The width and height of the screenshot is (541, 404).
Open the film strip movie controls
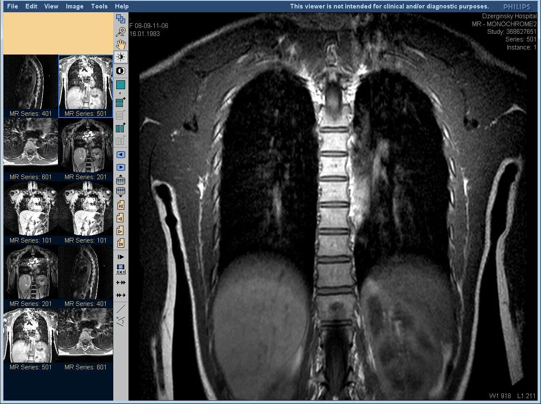pos(120,270)
